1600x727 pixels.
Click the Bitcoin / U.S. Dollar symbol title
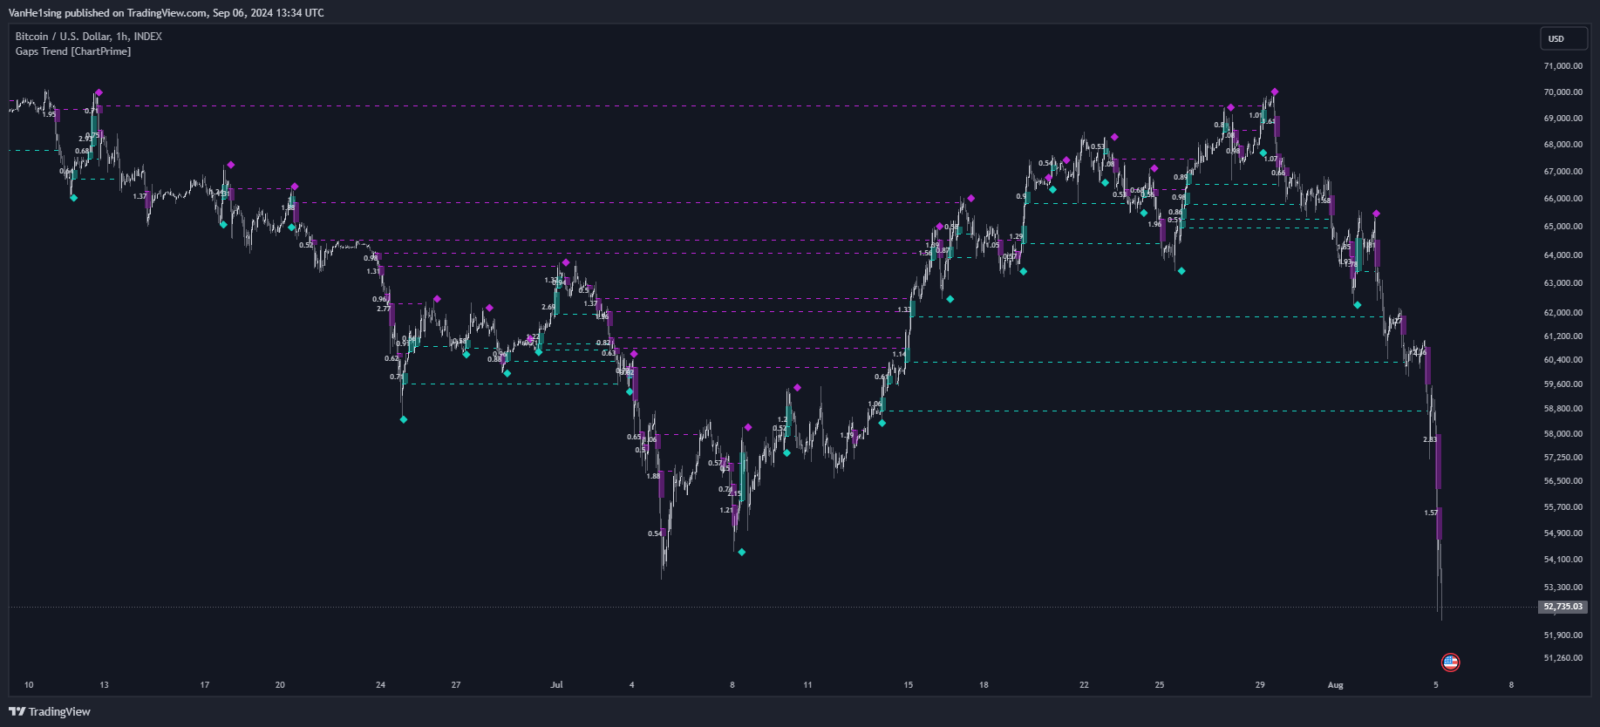88,37
